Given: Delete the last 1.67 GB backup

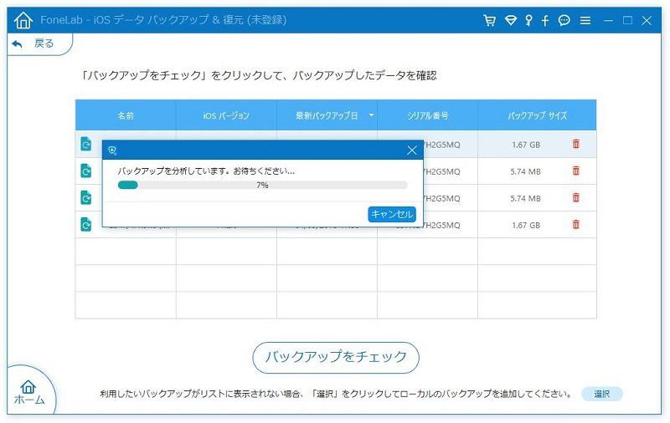Looking at the screenshot, I should (x=576, y=224).
